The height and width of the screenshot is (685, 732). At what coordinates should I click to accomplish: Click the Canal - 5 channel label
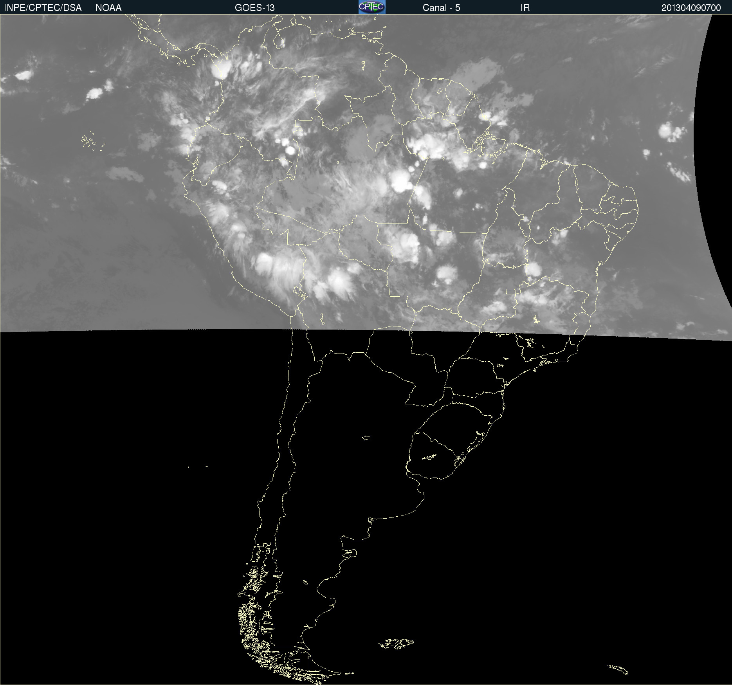pos(441,8)
